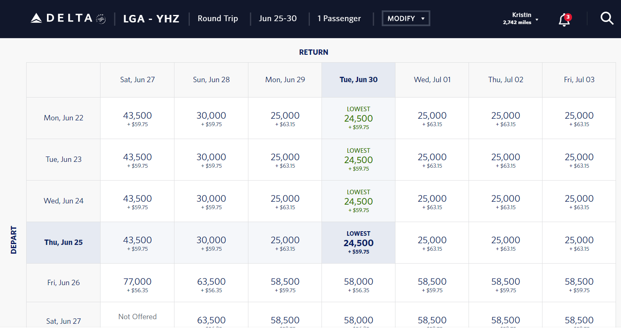Click the LGA - YHZ route text

pos(151,19)
